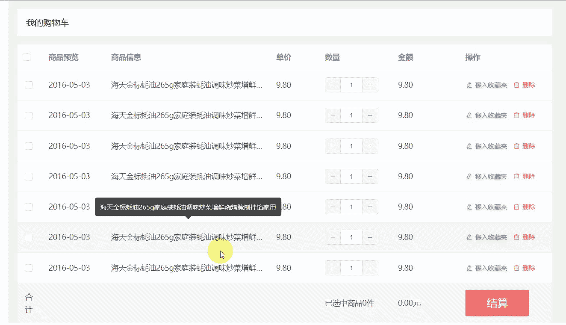The width and height of the screenshot is (566, 325).
Task: Click the 我的购物车 page title
Action: [x=47, y=23]
